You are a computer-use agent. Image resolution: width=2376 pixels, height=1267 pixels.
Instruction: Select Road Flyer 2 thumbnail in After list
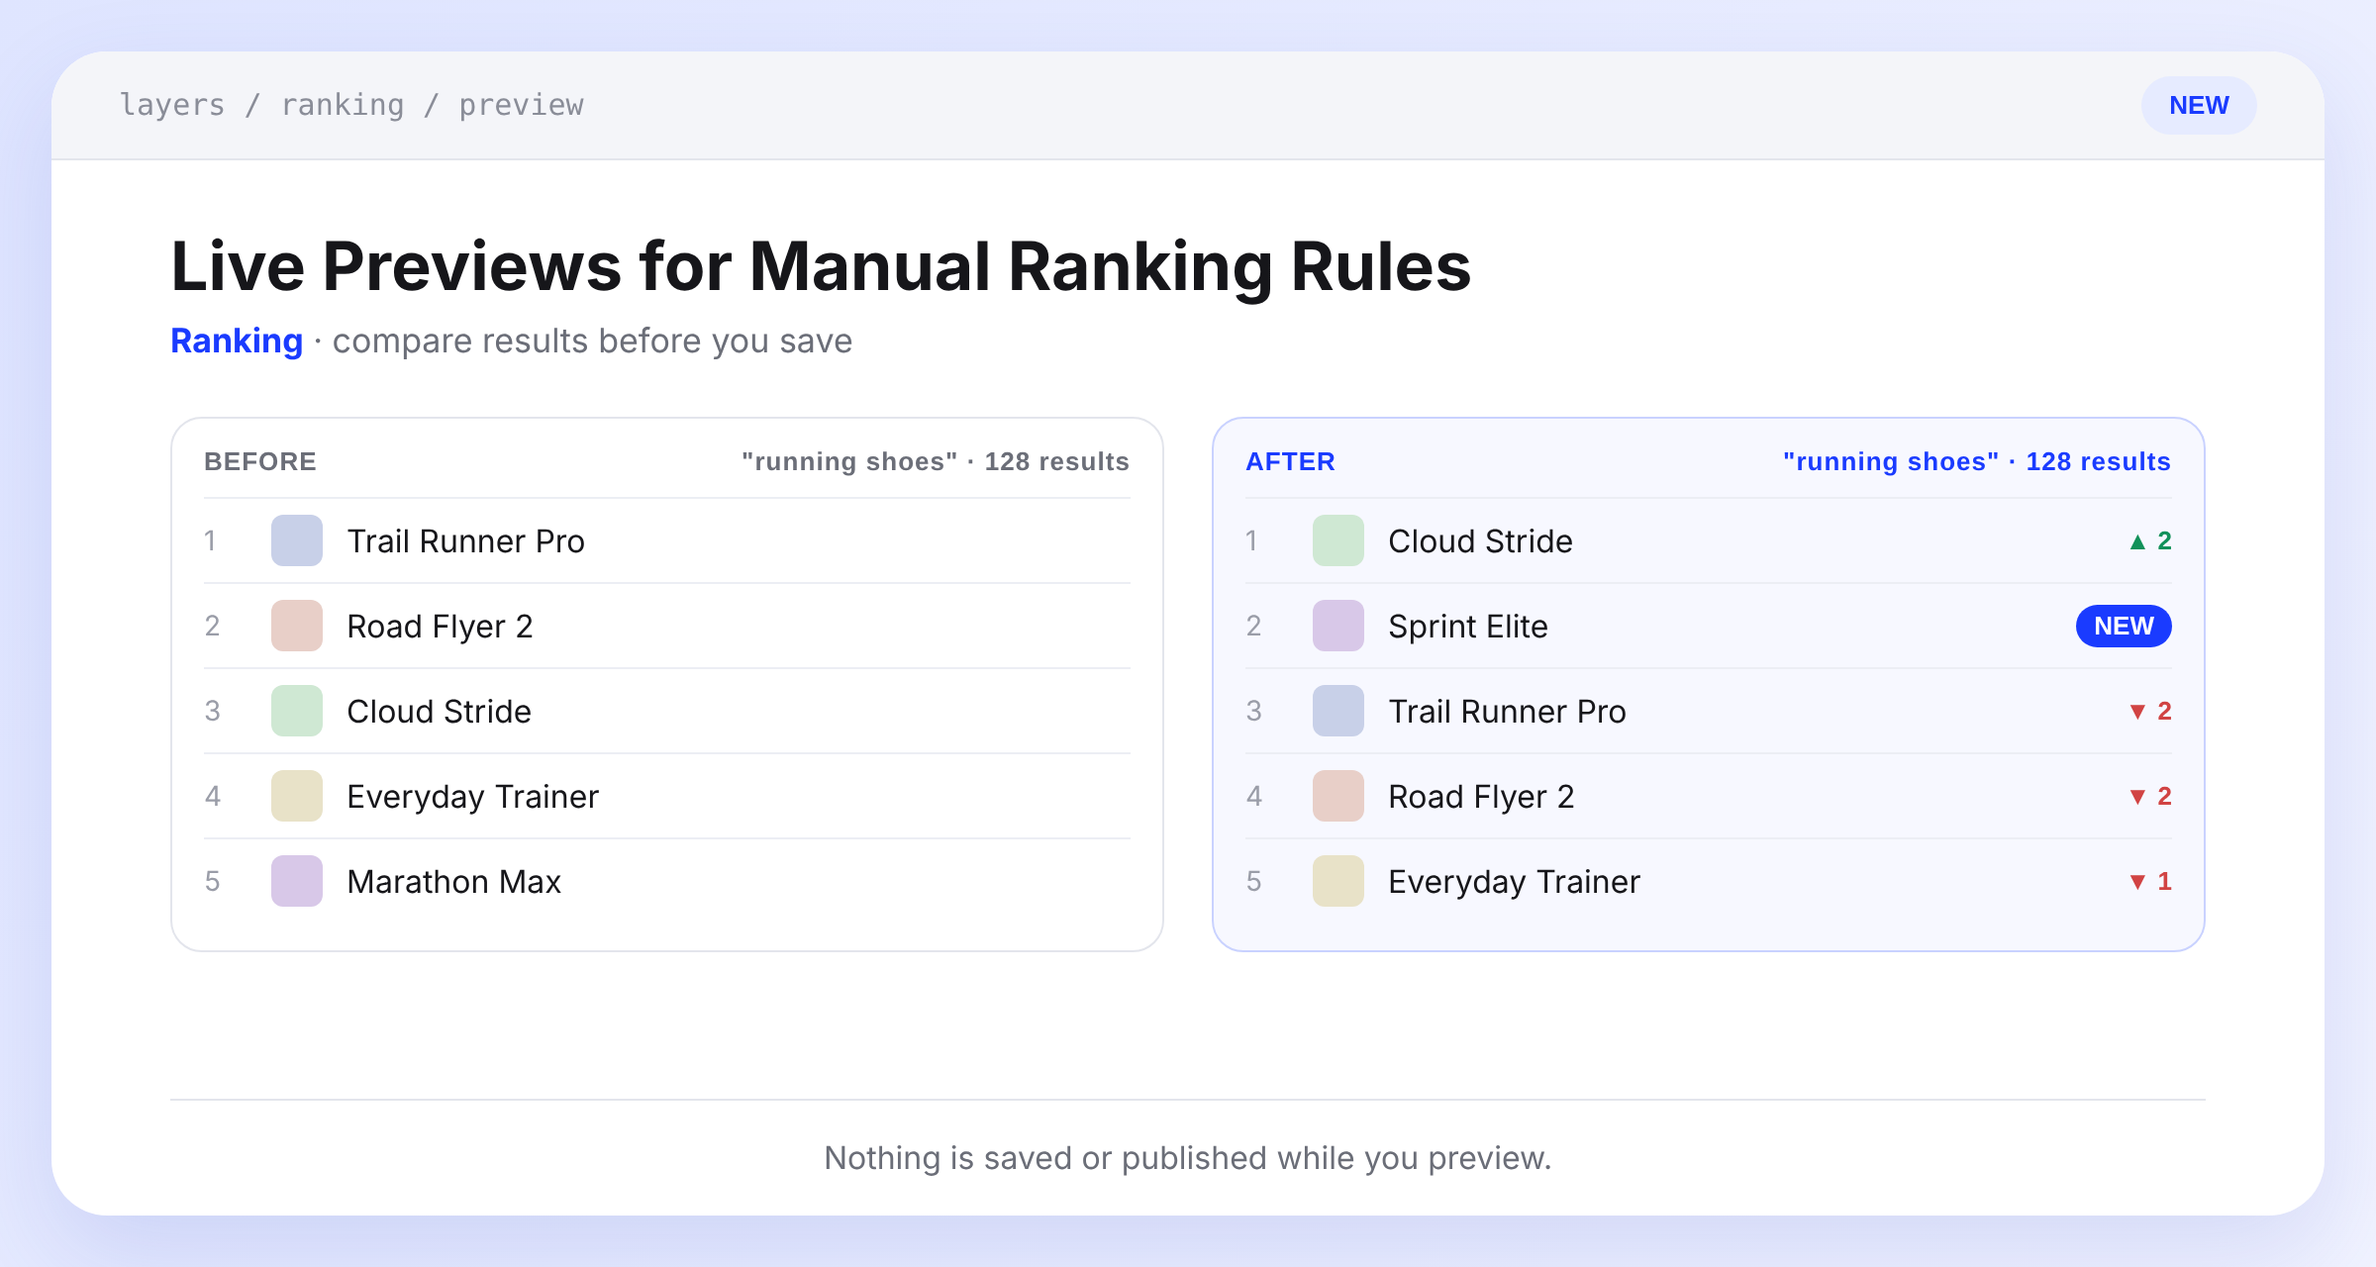pos(1338,796)
